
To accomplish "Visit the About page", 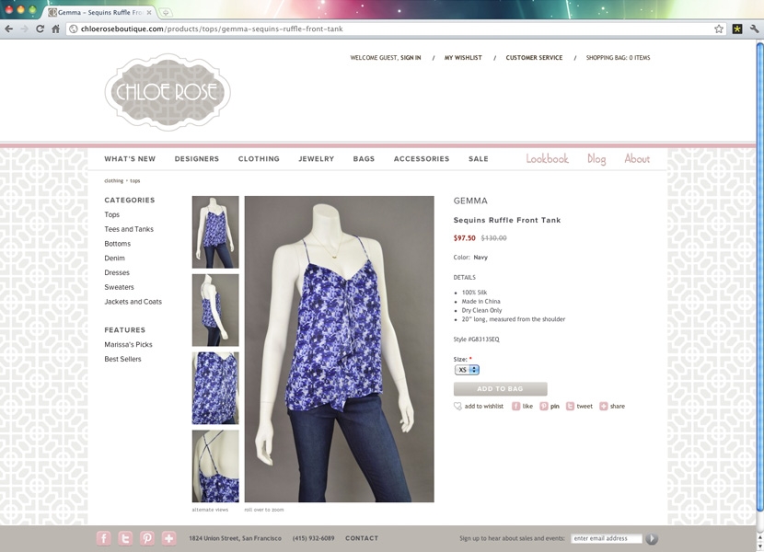I will 637,159.
